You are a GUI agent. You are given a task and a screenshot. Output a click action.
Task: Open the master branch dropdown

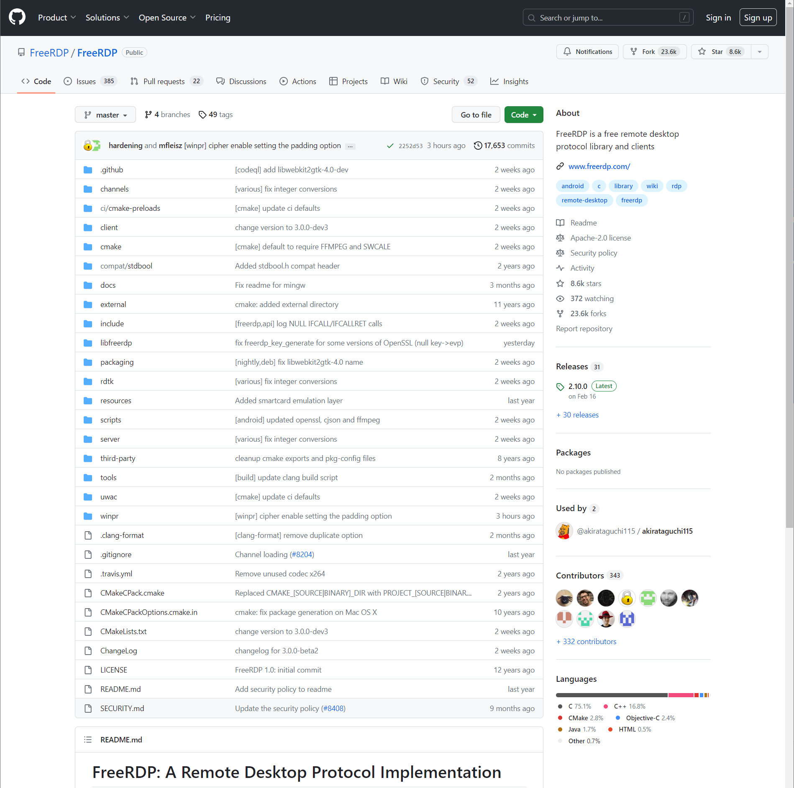point(105,115)
